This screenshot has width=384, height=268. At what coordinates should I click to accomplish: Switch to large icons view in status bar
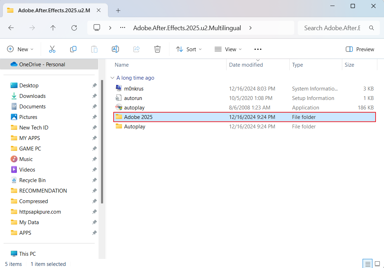pyautogui.click(x=377, y=264)
